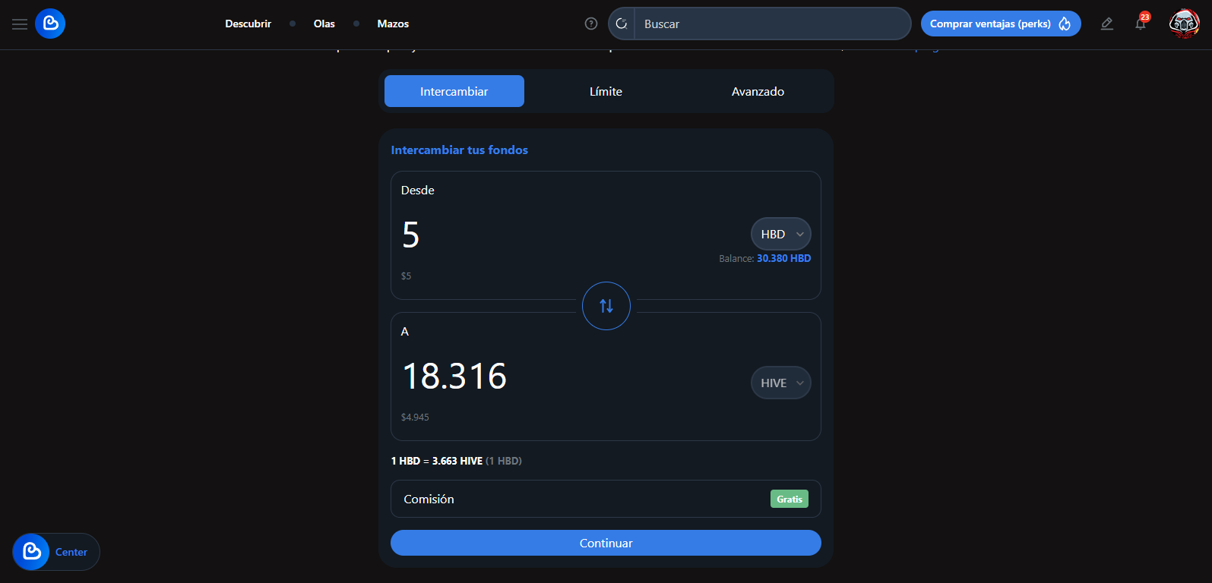Open the HBD currency dropdown
Image resolution: width=1212 pixels, height=583 pixels.
point(781,234)
